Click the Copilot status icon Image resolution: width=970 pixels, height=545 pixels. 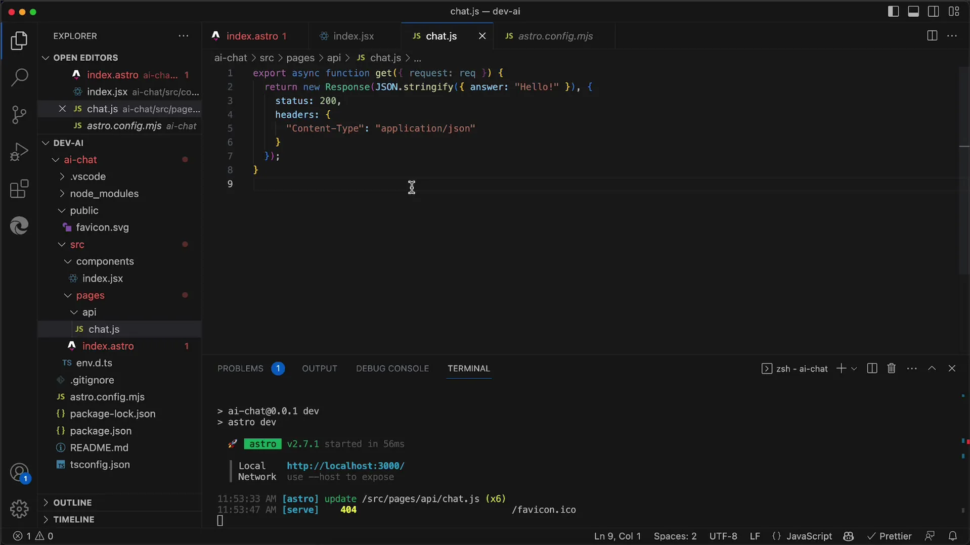pos(849,536)
